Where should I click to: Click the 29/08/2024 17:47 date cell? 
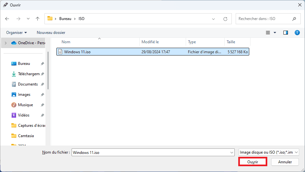(156, 52)
